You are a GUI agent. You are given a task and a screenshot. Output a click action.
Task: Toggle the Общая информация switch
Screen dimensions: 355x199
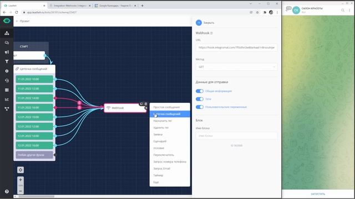[200, 91]
